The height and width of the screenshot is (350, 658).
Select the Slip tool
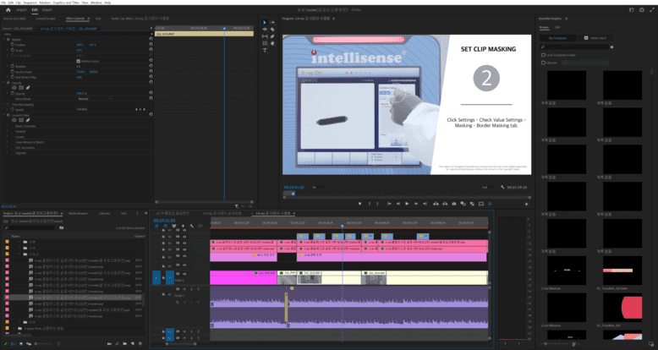click(x=265, y=36)
